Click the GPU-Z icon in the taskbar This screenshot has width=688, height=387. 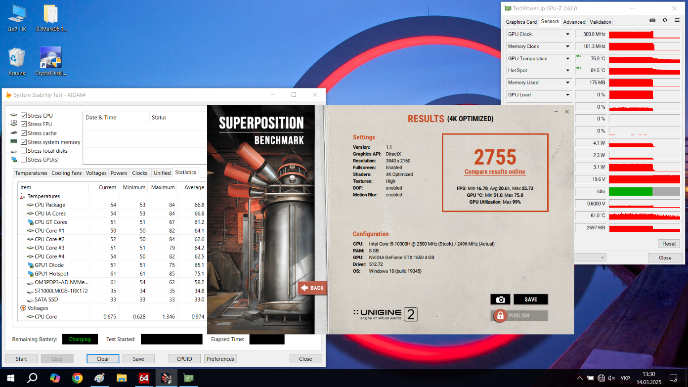pyautogui.click(x=188, y=378)
